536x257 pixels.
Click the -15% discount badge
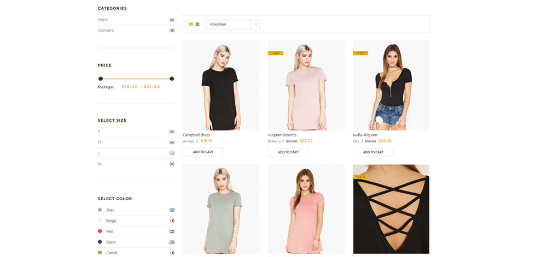tap(360, 53)
